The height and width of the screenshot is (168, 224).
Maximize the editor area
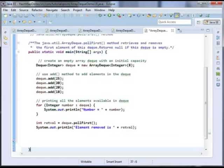click(208, 30)
